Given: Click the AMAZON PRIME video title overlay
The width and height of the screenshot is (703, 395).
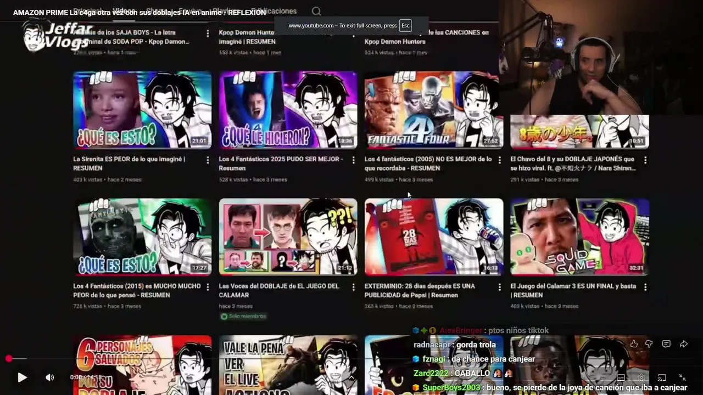Looking at the screenshot, I should pos(140,12).
